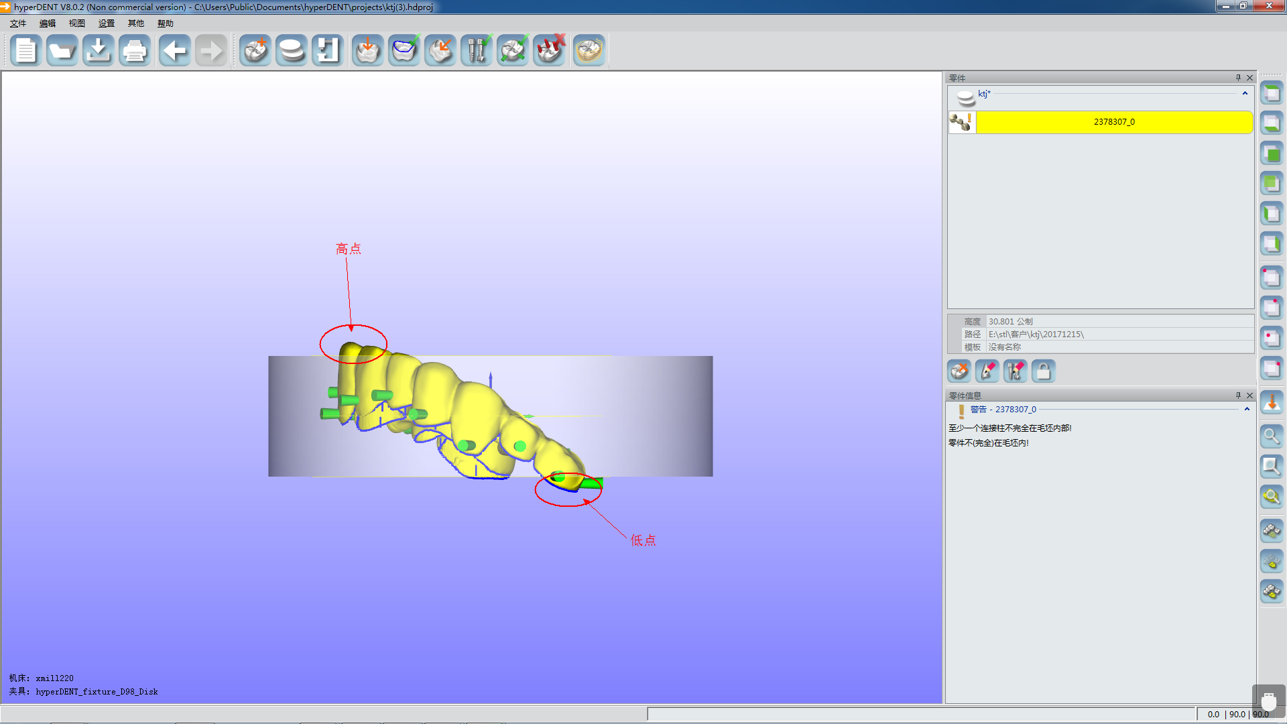Select blank with stacked discs icon
Viewport: 1287px width, 724px height.
tap(292, 51)
